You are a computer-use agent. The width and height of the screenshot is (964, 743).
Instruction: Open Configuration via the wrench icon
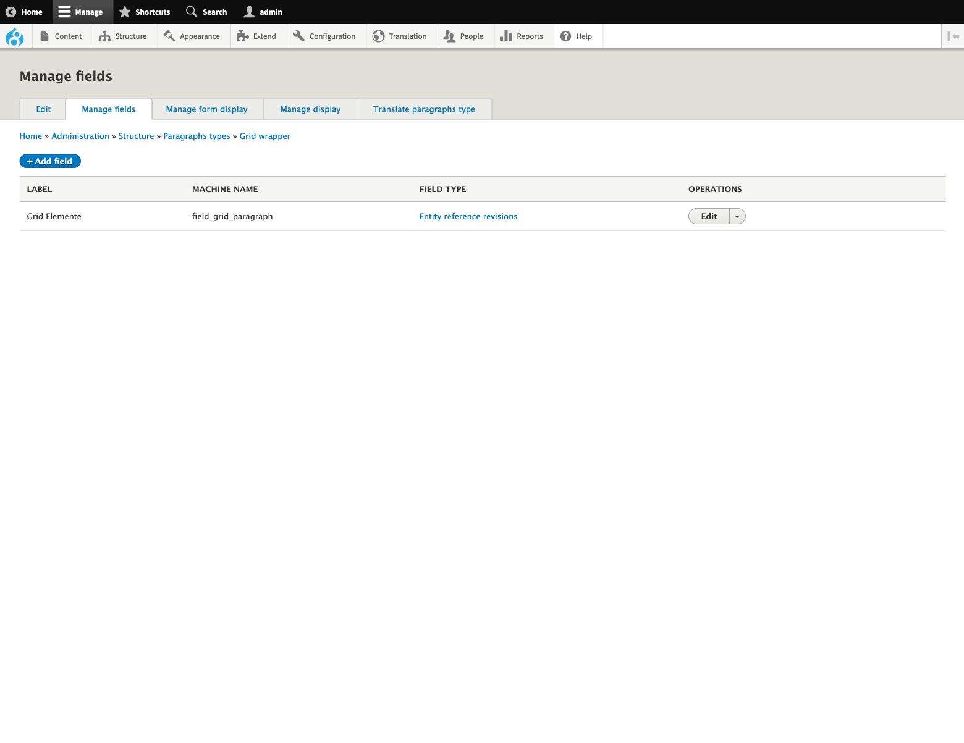point(298,36)
